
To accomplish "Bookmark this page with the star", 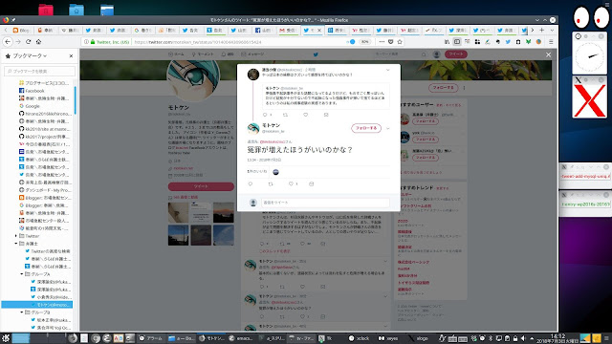I will 400,42.
